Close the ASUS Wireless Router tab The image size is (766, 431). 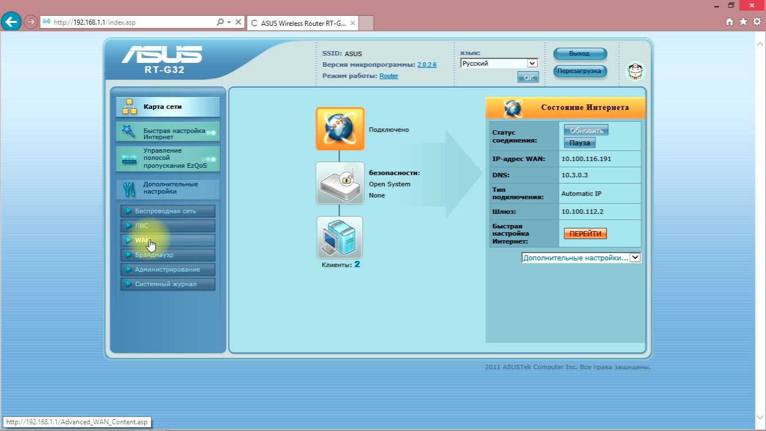352,23
